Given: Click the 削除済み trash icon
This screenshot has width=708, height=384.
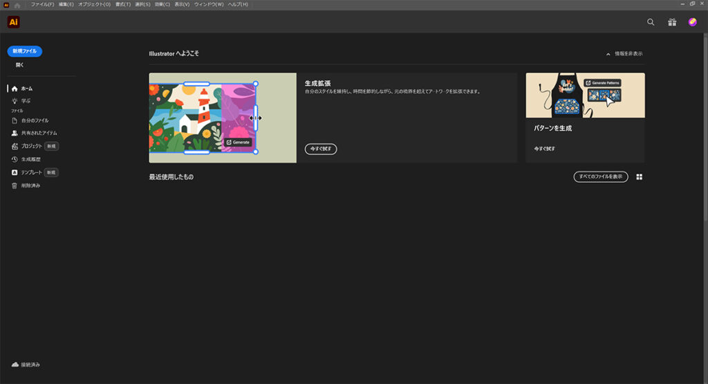Looking at the screenshot, I should point(15,185).
